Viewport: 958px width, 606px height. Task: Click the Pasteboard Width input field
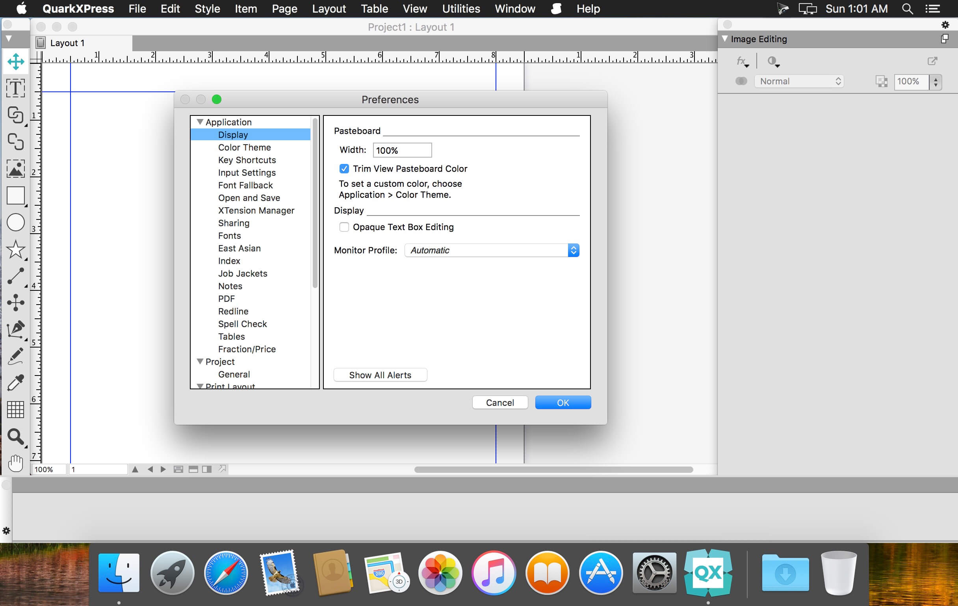coord(402,151)
